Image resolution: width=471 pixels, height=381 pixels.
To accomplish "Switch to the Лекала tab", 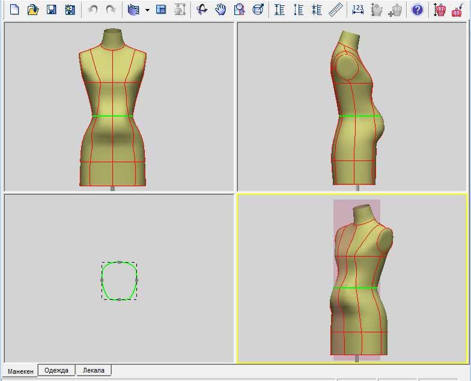I will coord(94,370).
